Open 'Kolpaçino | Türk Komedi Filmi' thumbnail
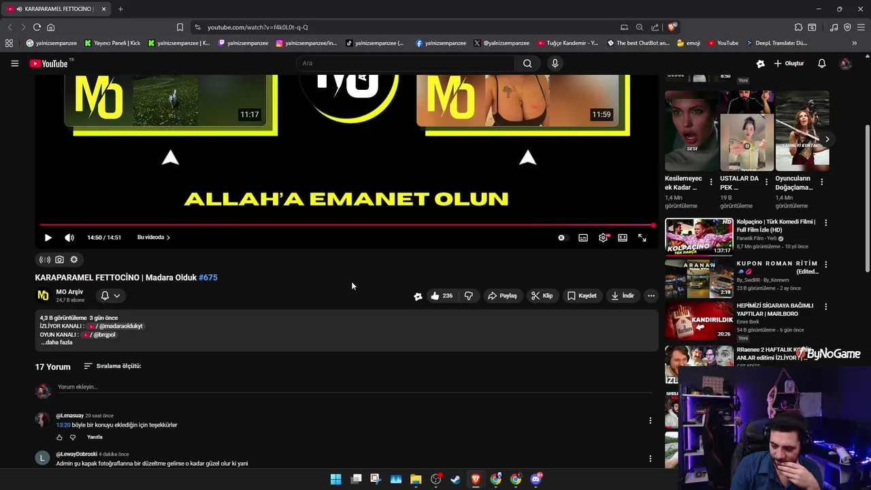 699,236
